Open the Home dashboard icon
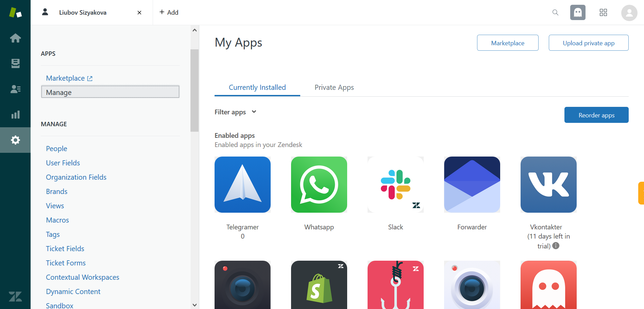Viewport: 644px width, 309px height. (15, 38)
